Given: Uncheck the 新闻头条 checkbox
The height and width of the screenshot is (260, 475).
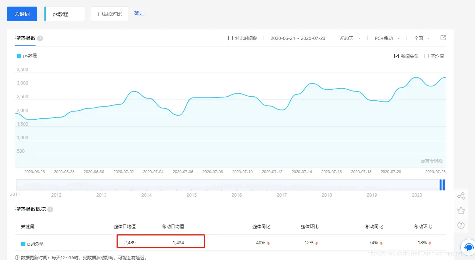Looking at the screenshot, I should pos(397,56).
